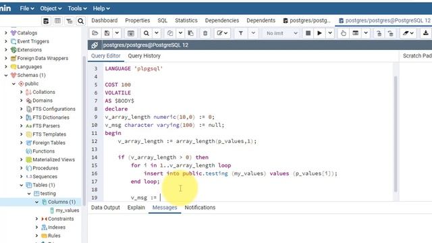Open the Save File dropdown arrow
The height and width of the screenshot is (243, 432).
[x=117, y=33]
